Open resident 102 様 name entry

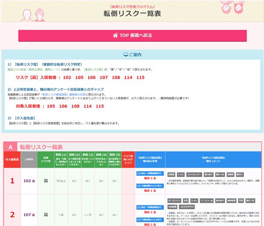pyautogui.click(x=29, y=180)
